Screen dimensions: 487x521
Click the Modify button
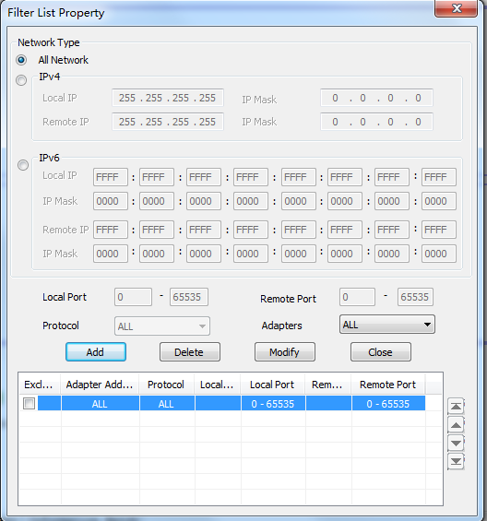[285, 352]
